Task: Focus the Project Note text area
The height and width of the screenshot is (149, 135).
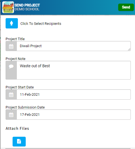Action: [74, 70]
